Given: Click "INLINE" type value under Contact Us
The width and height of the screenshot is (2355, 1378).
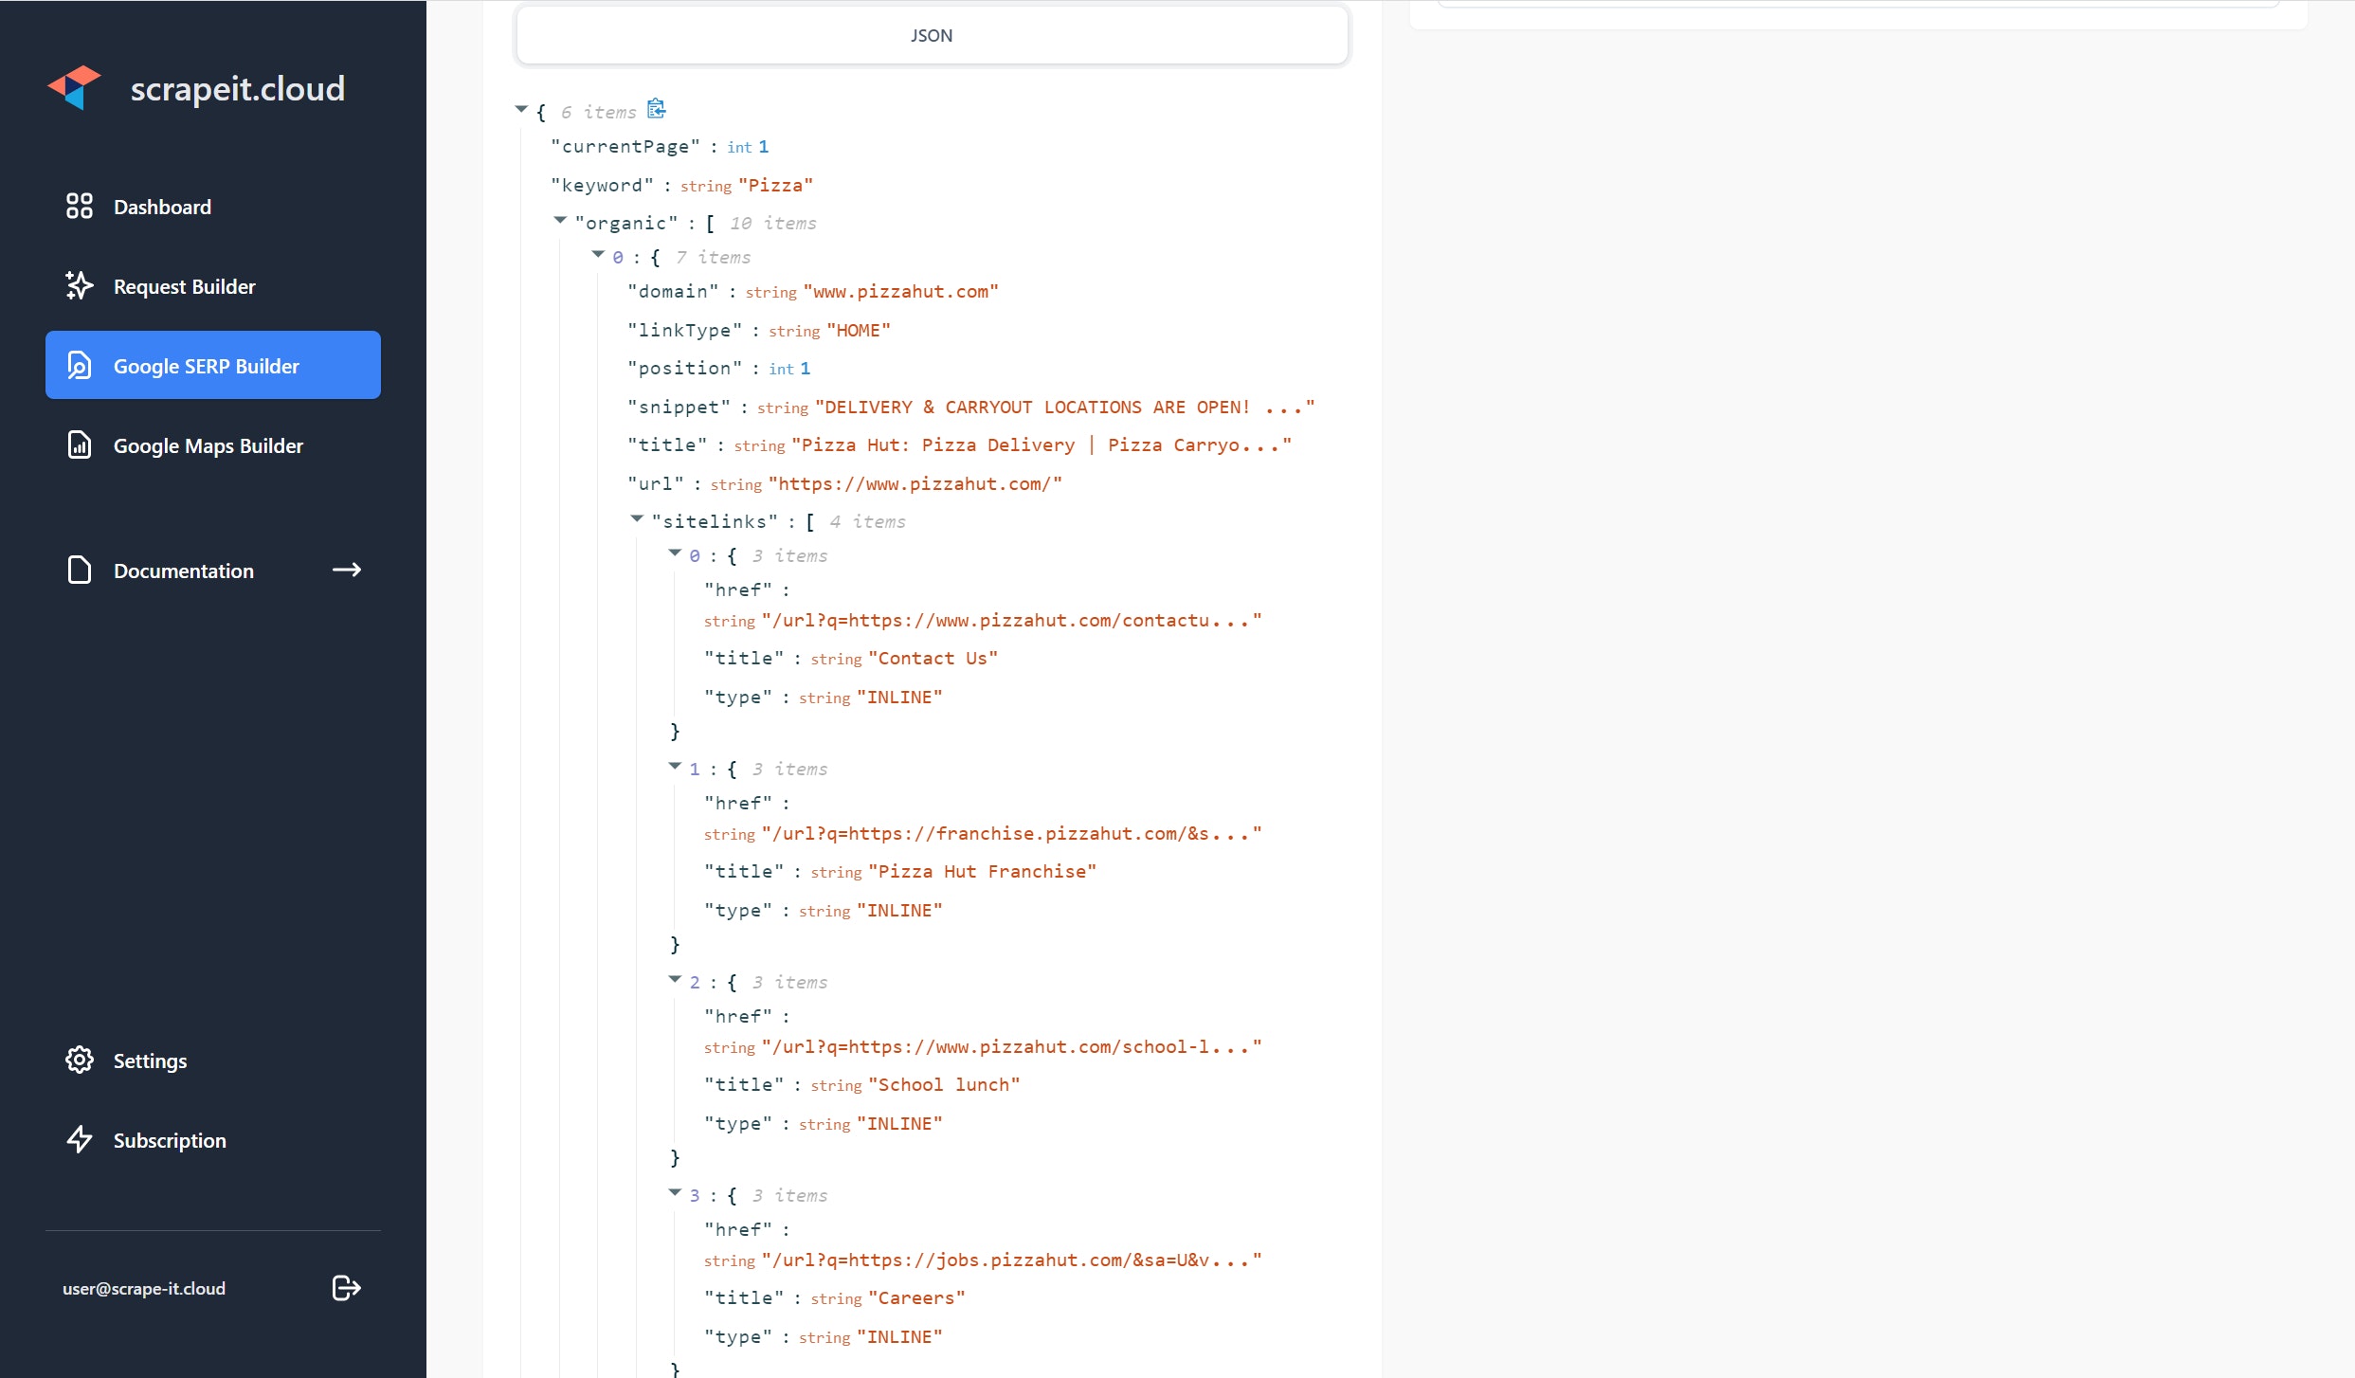Looking at the screenshot, I should (899, 697).
